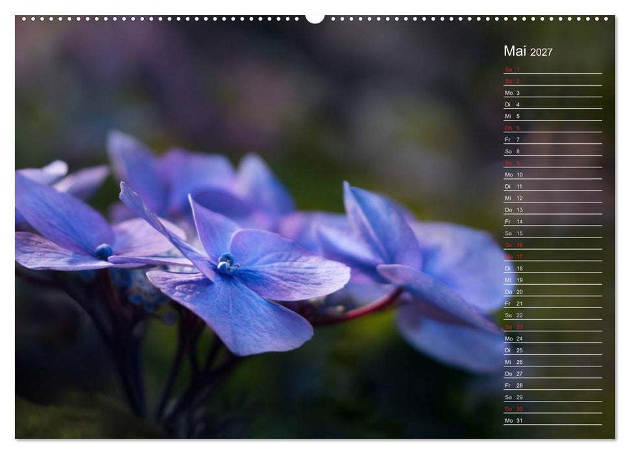Select the 'So 2' date row

coord(553,81)
